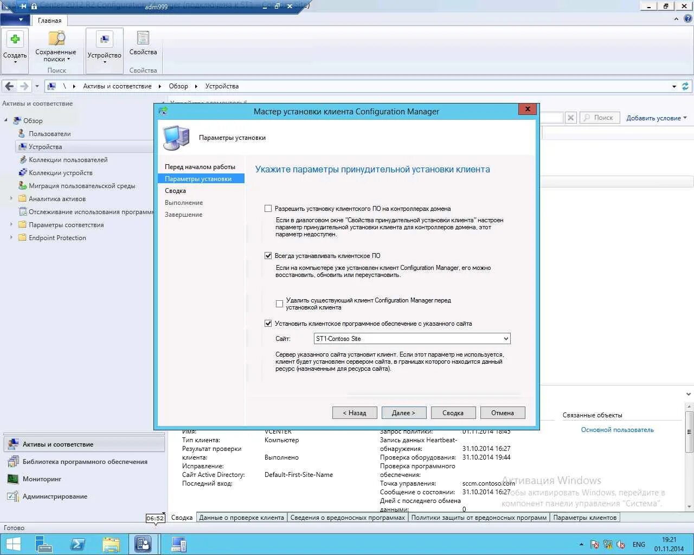Toggle install client from specified site checkbox
The height and width of the screenshot is (555, 694).
point(268,324)
